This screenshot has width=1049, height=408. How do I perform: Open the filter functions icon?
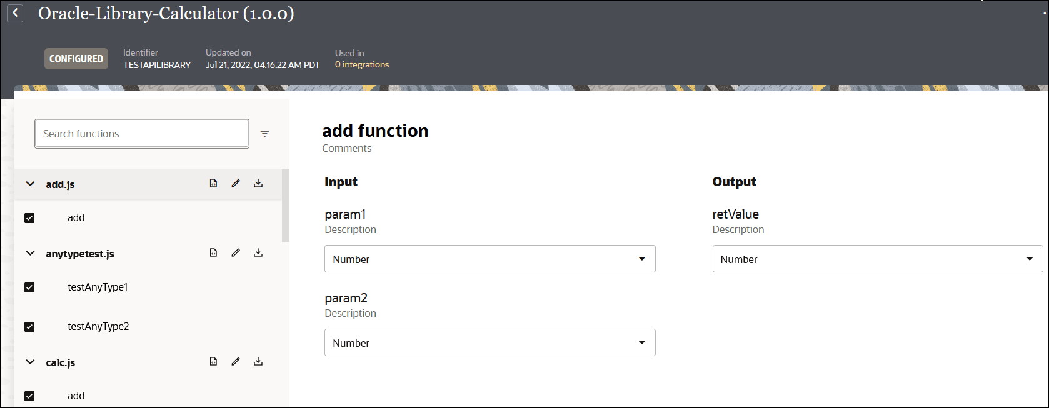coord(264,134)
